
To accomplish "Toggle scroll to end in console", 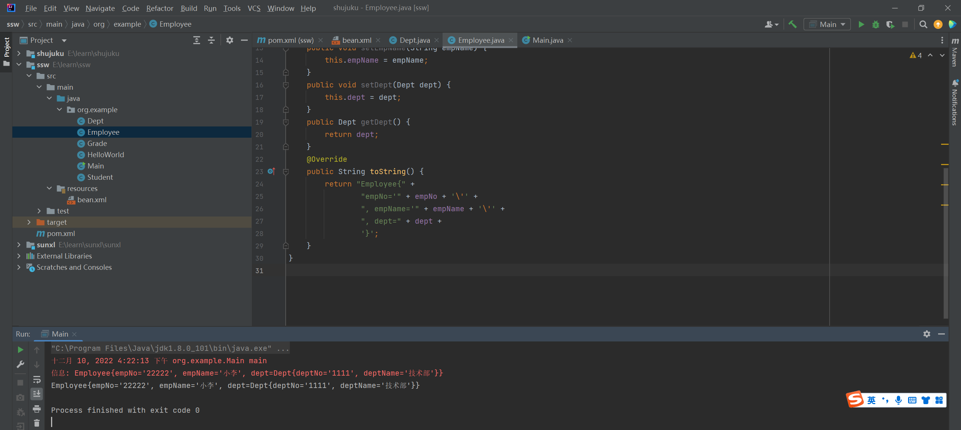I will pyautogui.click(x=36, y=394).
